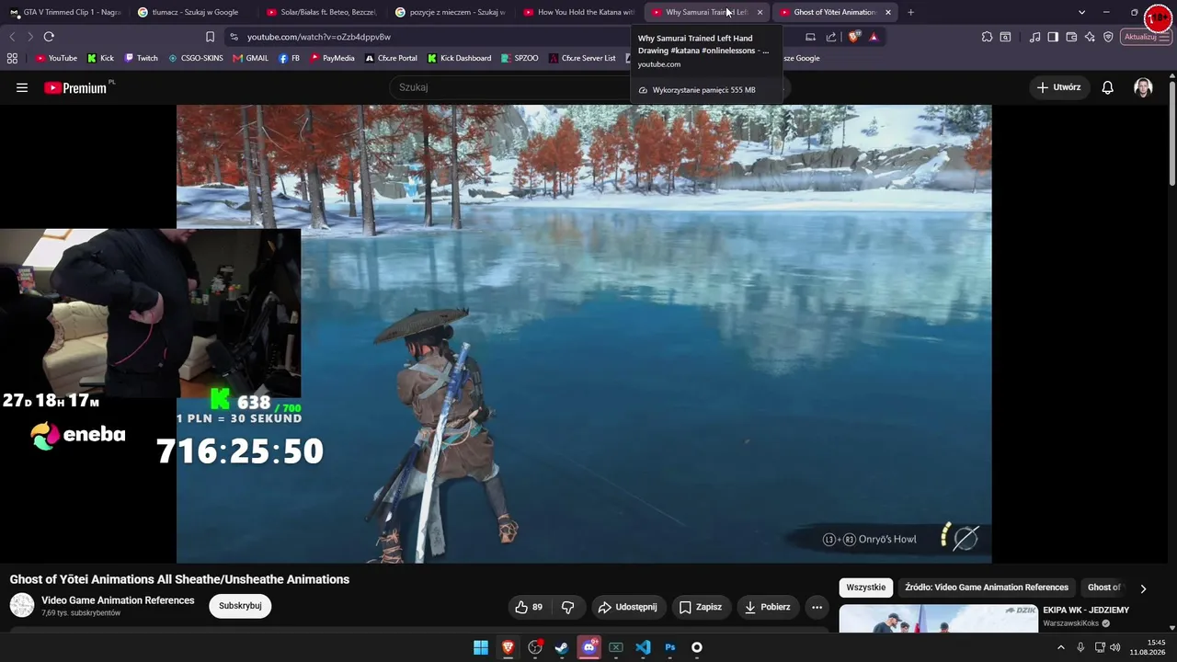1177x662 pixels.
Task: Open YouTube notifications bell
Action: click(x=1107, y=87)
